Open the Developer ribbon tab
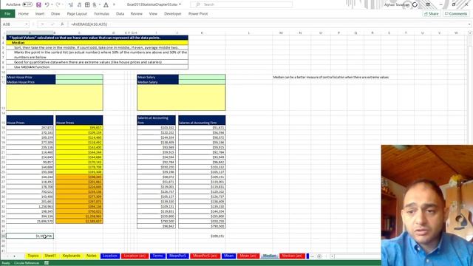 coord(173,14)
